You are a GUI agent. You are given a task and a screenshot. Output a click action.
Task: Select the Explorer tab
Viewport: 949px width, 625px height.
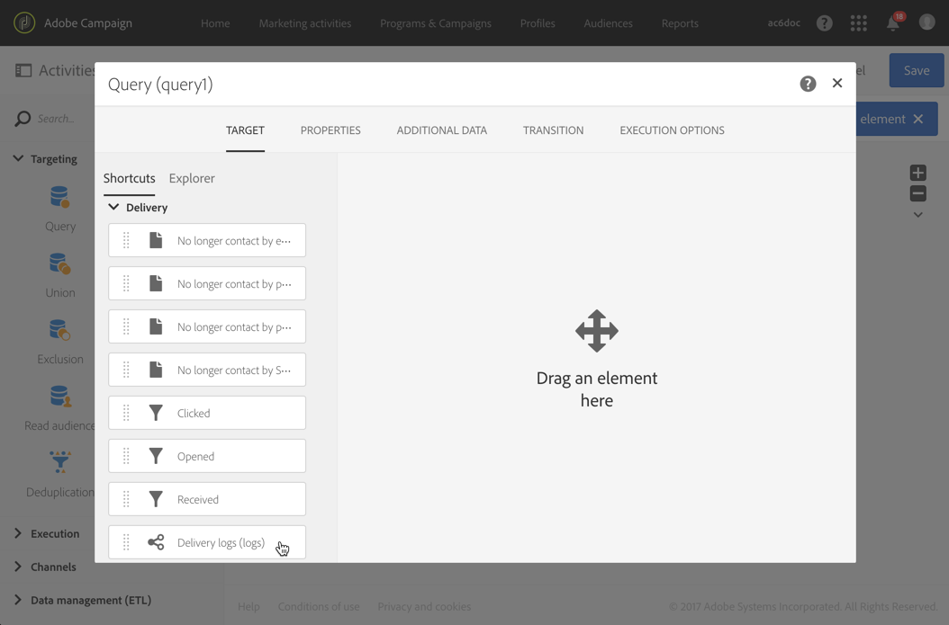(192, 178)
